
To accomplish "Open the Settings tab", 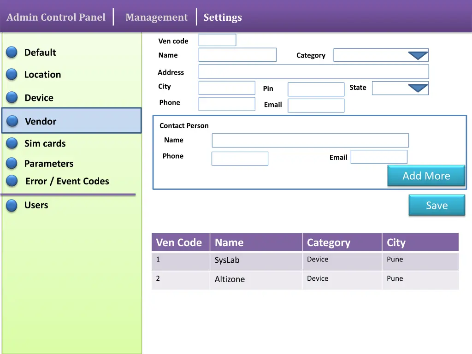I will pyautogui.click(x=223, y=18).
